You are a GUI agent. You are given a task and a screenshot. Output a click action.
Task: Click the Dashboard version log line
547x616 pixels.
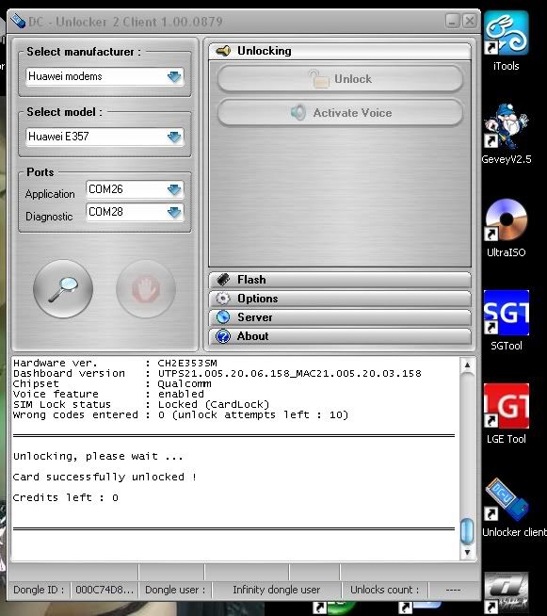[x=217, y=373]
